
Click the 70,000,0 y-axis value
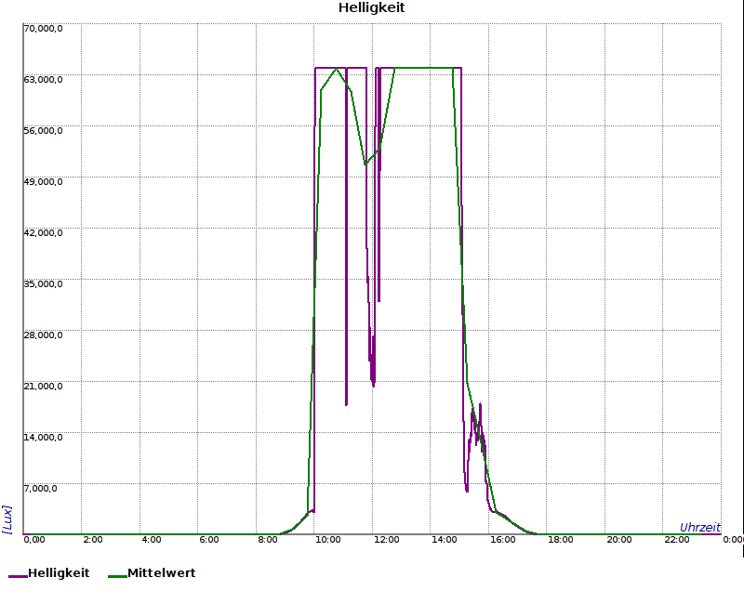pyautogui.click(x=43, y=29)
